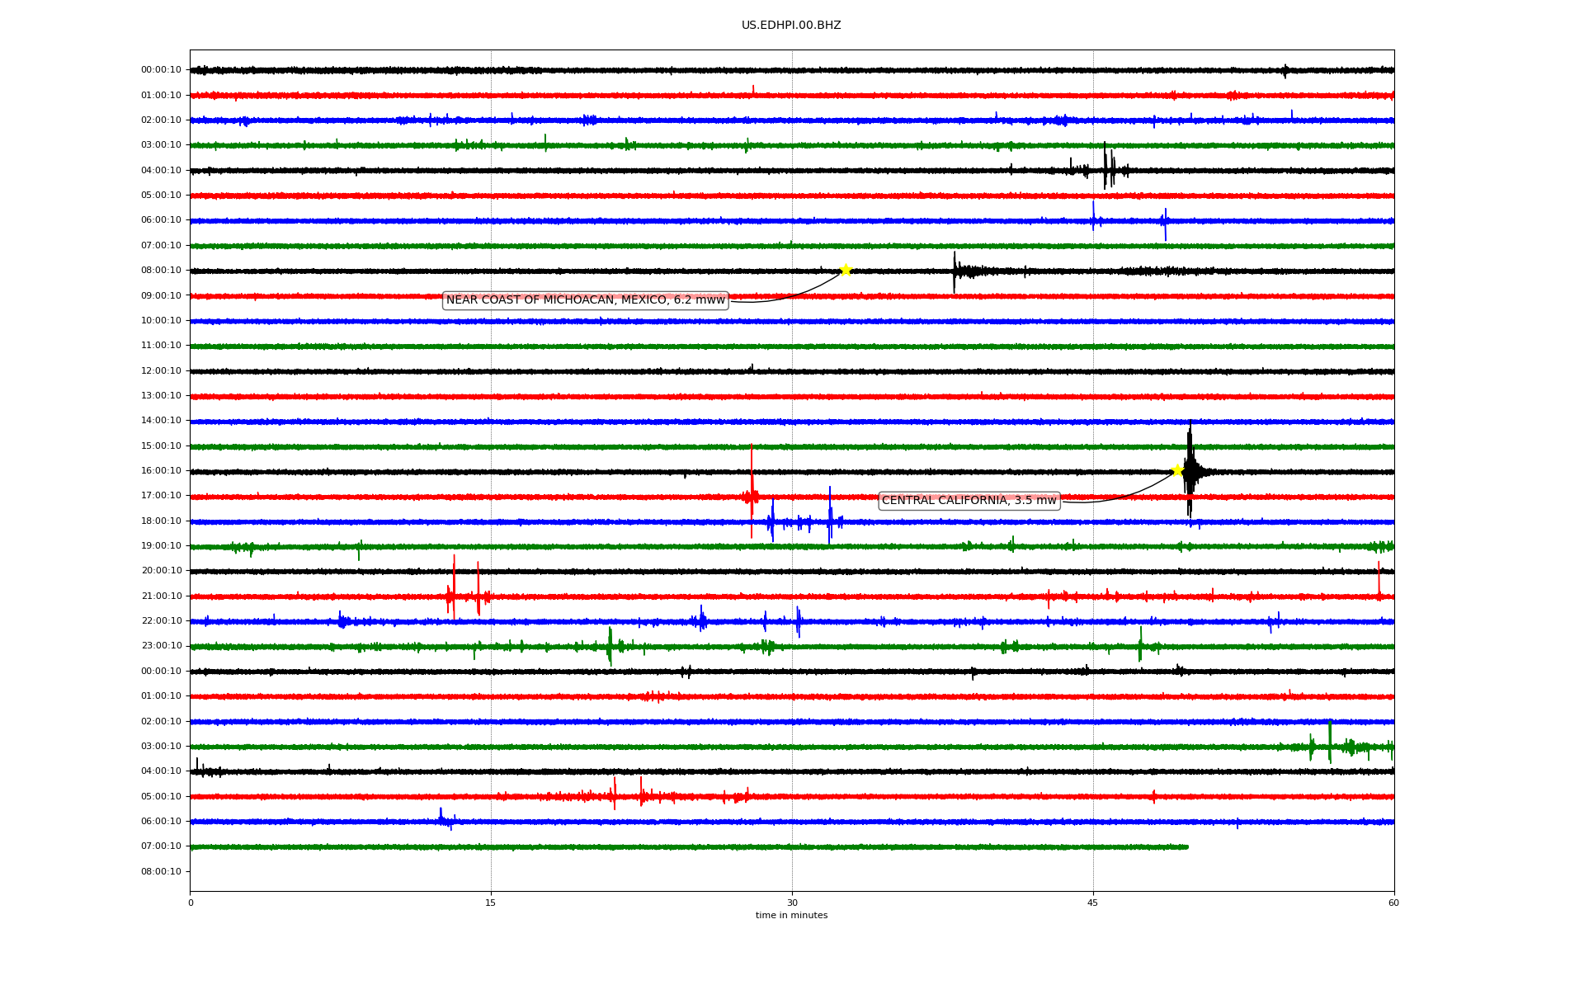Click the Central California 3.5 mw label
The image size is (1584, 990).
point(969,501)
